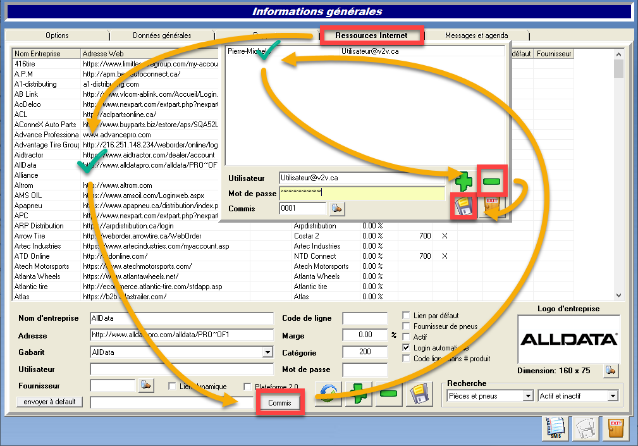Switch to the Options tab

click(x=57, y=35)
